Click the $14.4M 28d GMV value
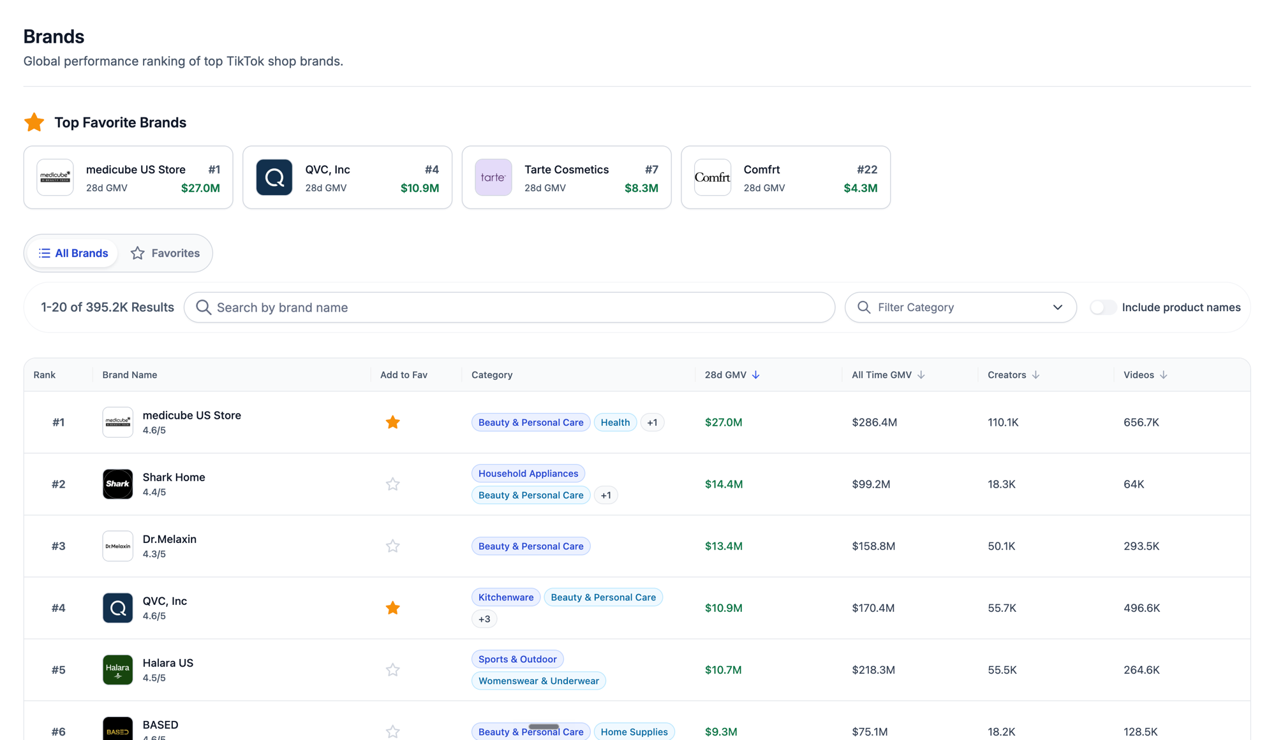The height and width of the screenshot is (740, 1276). click(723, 484)
